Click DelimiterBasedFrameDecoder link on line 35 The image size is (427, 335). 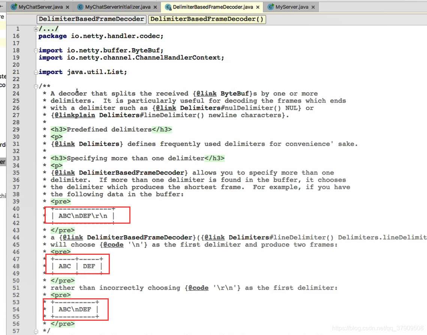pos(132,173)
